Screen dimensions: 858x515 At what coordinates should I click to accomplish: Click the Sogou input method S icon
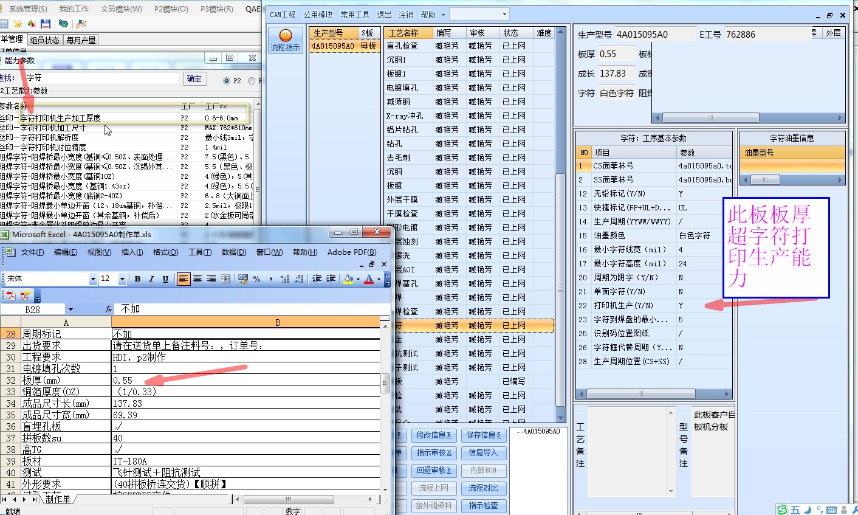coord(783,510)
